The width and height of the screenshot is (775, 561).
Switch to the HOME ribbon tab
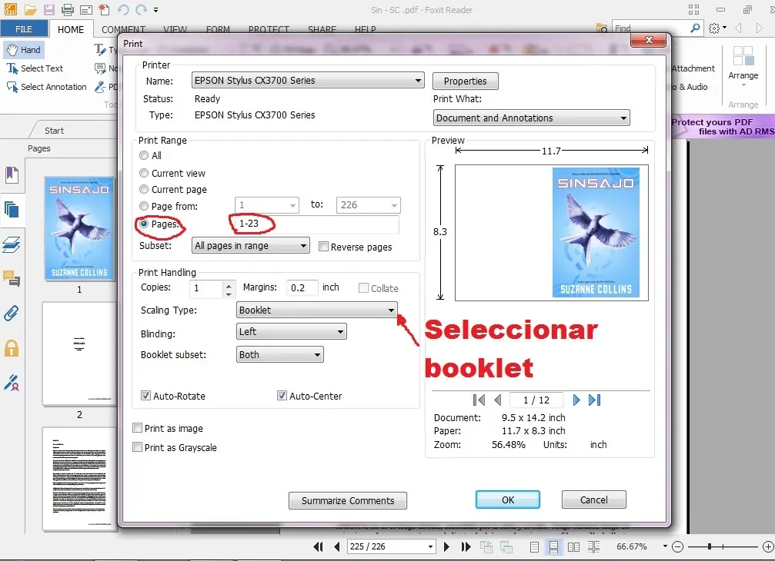tap(71, 29)
